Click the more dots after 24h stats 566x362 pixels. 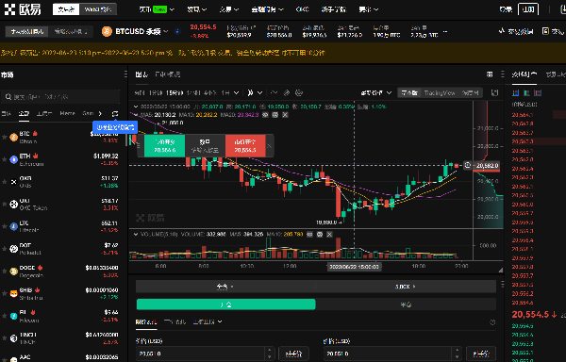click(445, 32)
